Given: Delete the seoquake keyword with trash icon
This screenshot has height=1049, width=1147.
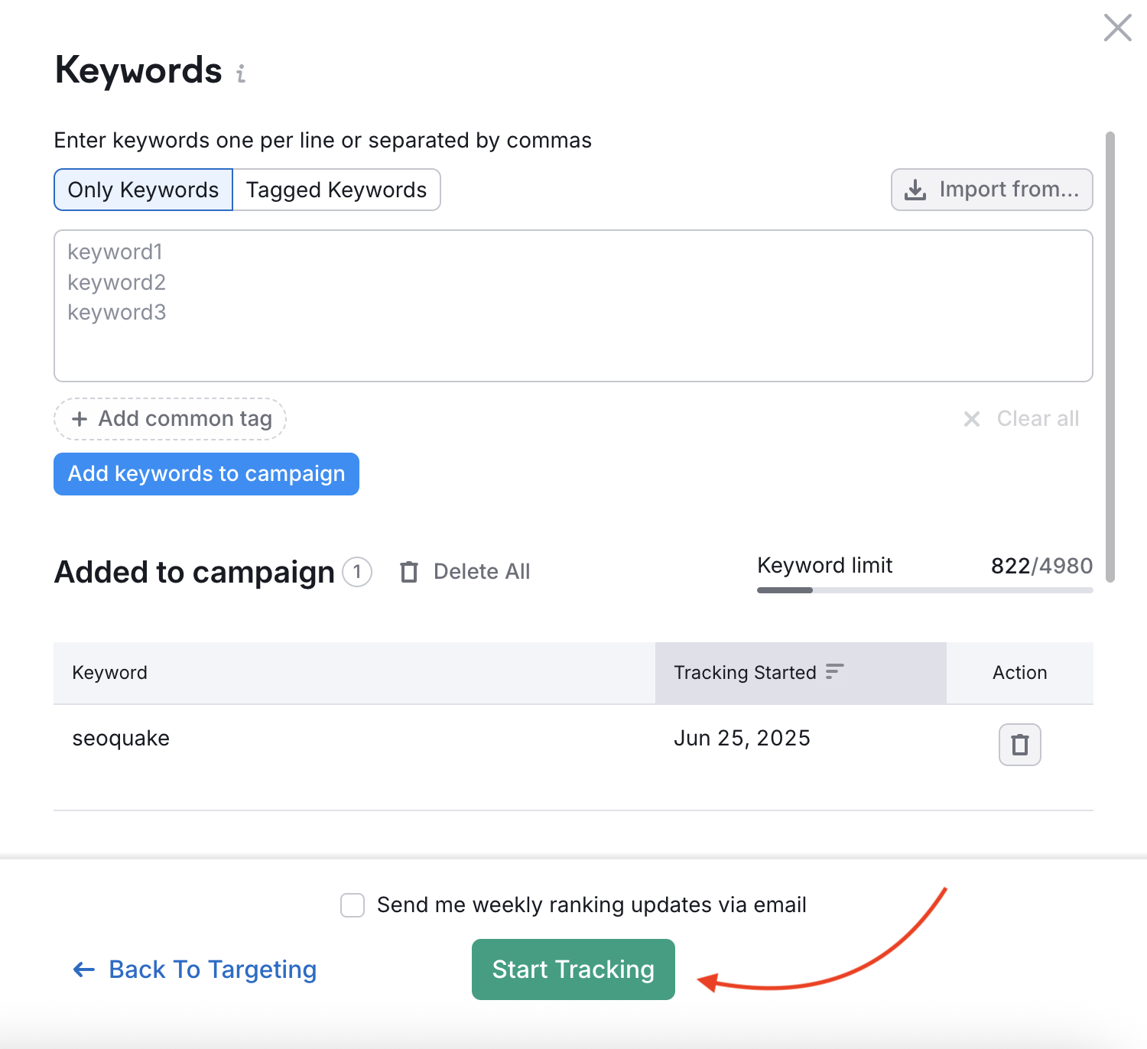Looking at the screenshot, I should coord(1019,744).
